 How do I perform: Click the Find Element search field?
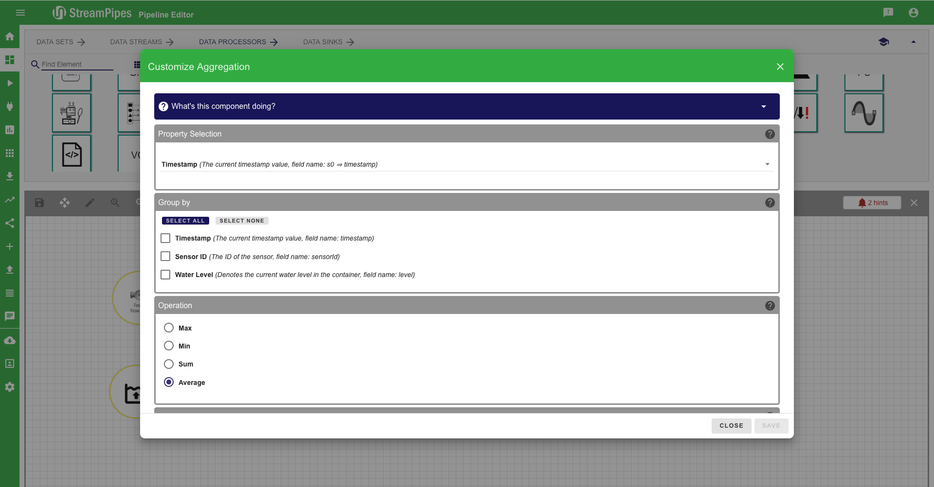tap(77, 64)
